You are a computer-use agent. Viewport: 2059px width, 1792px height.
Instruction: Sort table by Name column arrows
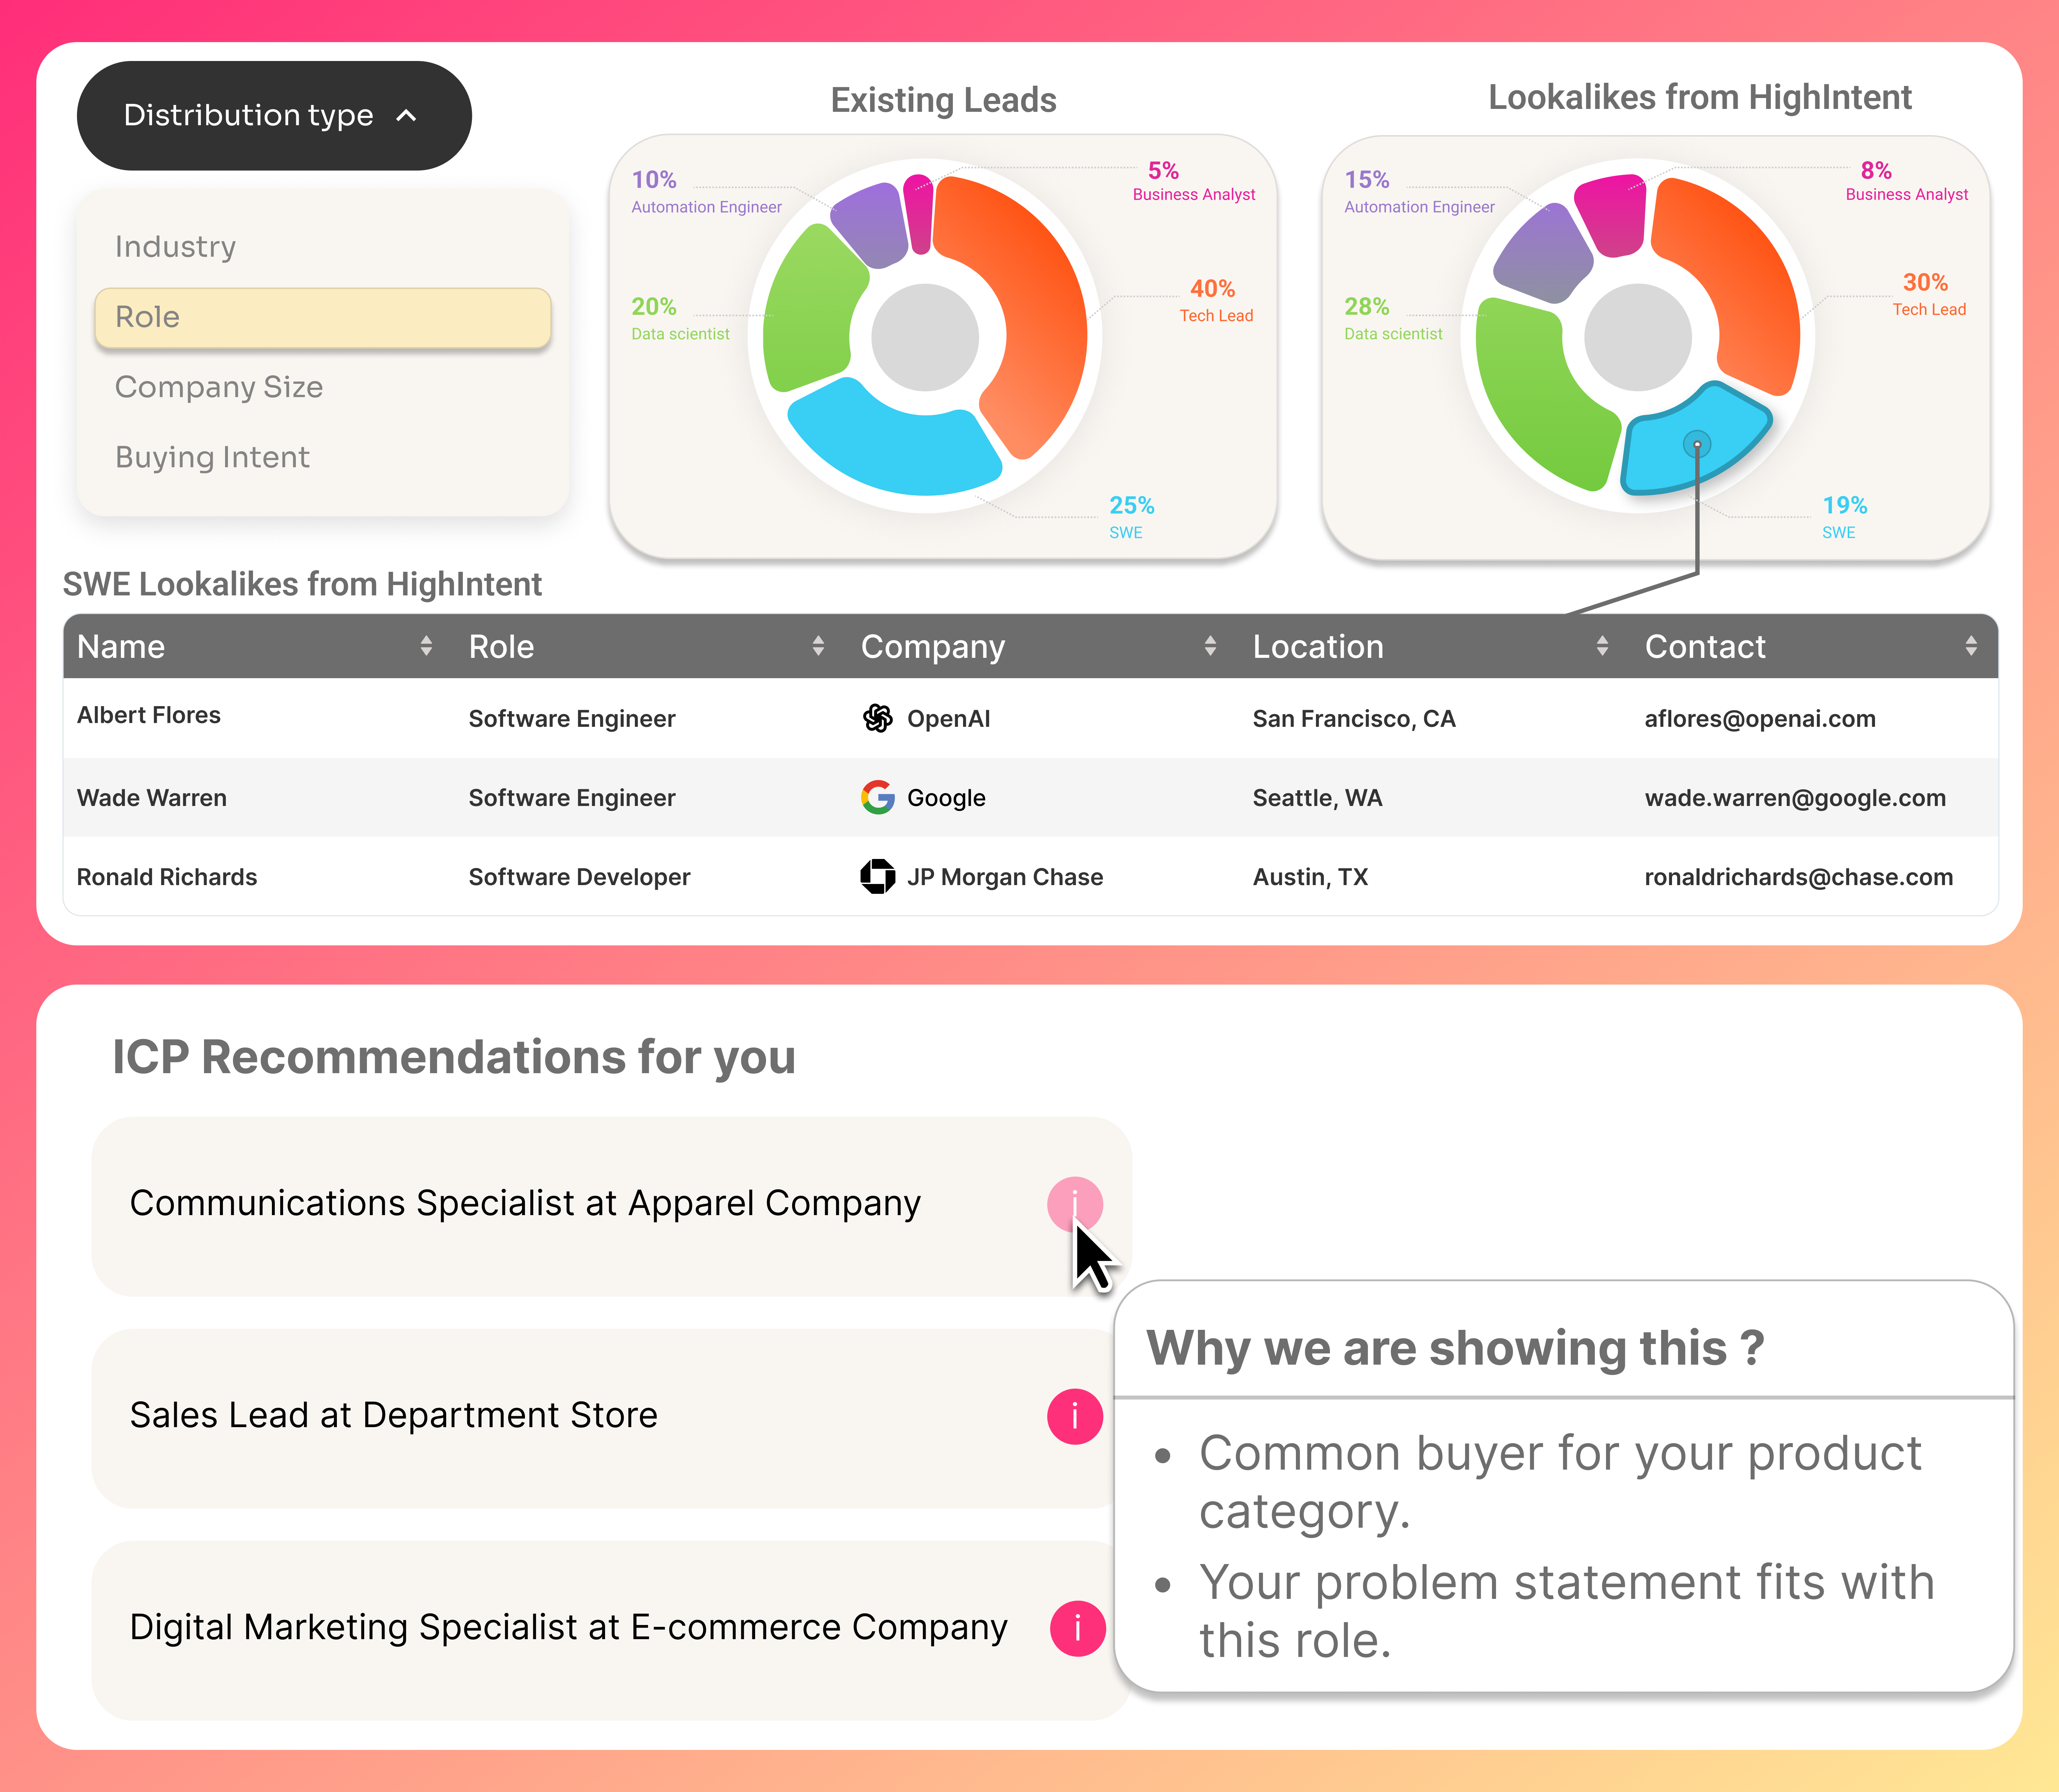coord(426,646)
